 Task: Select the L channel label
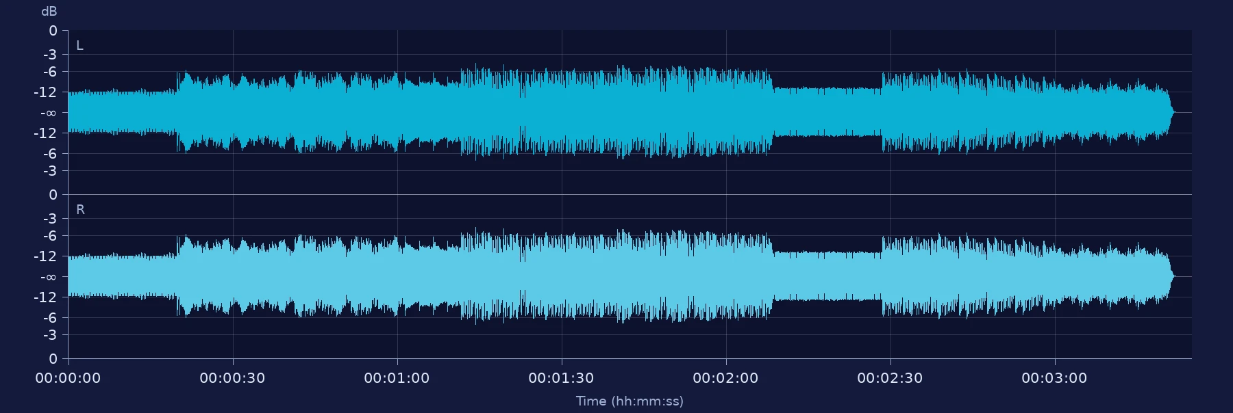coord(79,46)
